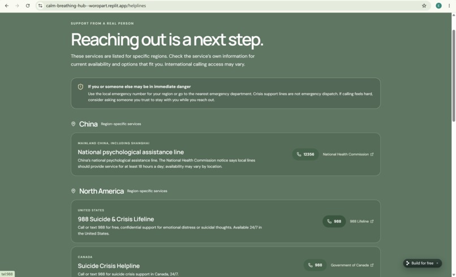Open the browser profile avatar
This screenshot has width=456, height=277.
438,6
